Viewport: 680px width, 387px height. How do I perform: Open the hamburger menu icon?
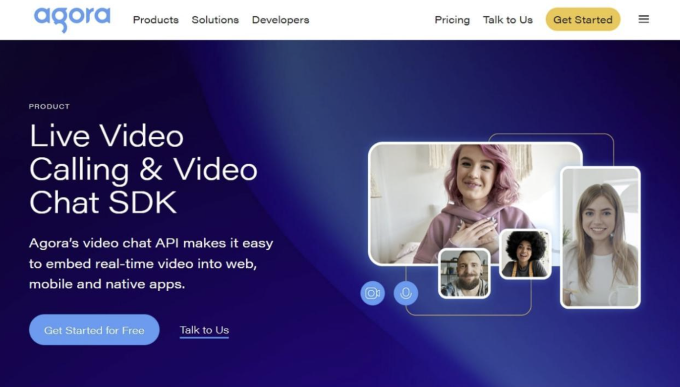point(643,19)
